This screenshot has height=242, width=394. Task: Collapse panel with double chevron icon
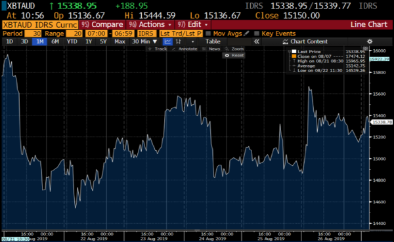point(257,41)
